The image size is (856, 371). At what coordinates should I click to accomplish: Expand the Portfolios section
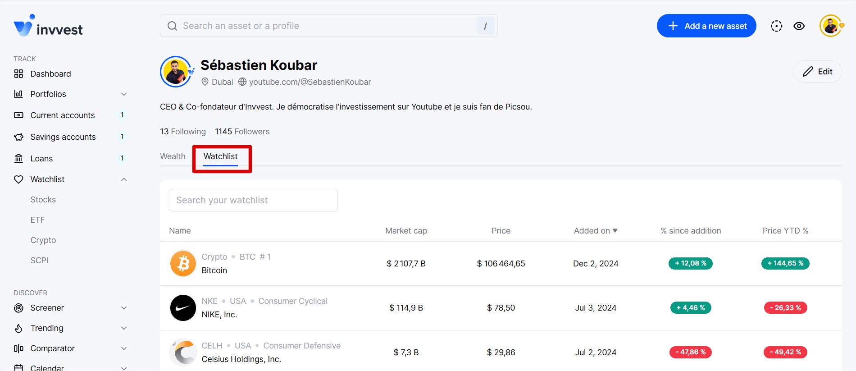click(x=124, y=94)
